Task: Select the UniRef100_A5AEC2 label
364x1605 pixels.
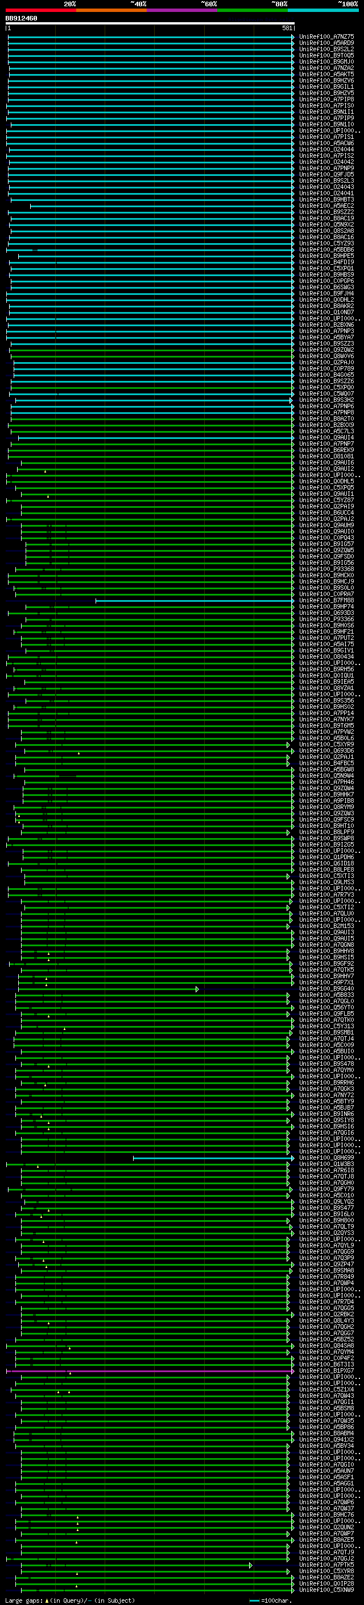Action: coord(326,206)
